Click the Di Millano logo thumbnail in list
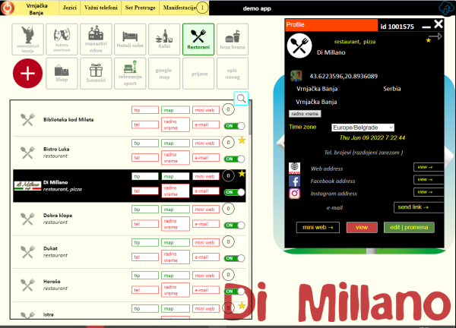The image size is (456, 328). pyautogui.click(x=28, y=185)
